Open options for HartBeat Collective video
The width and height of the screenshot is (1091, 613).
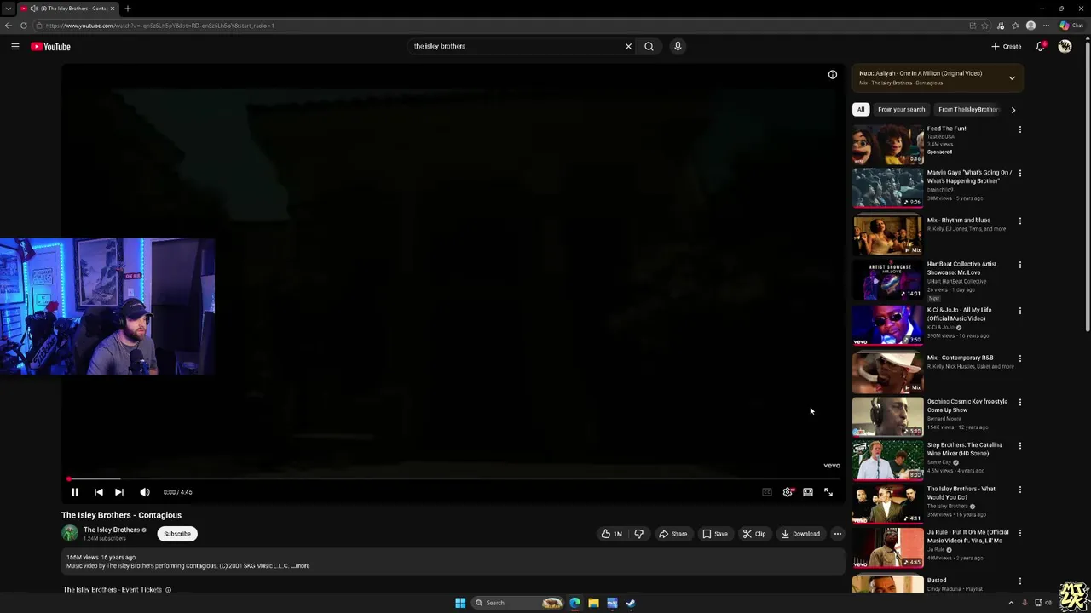1020,265
